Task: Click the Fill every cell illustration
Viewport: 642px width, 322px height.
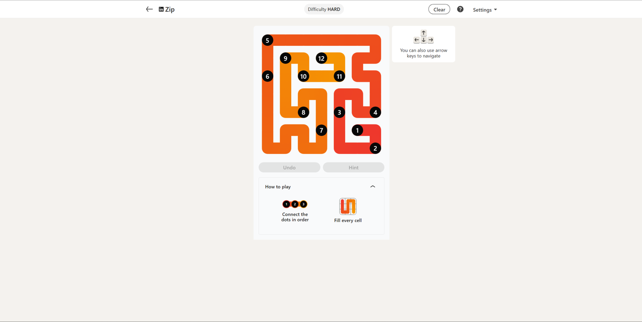Action: tap(348, 206)
